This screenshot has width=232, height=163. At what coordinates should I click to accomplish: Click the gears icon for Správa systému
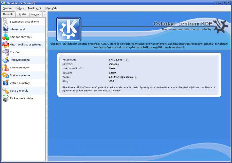tap(5, 75)
